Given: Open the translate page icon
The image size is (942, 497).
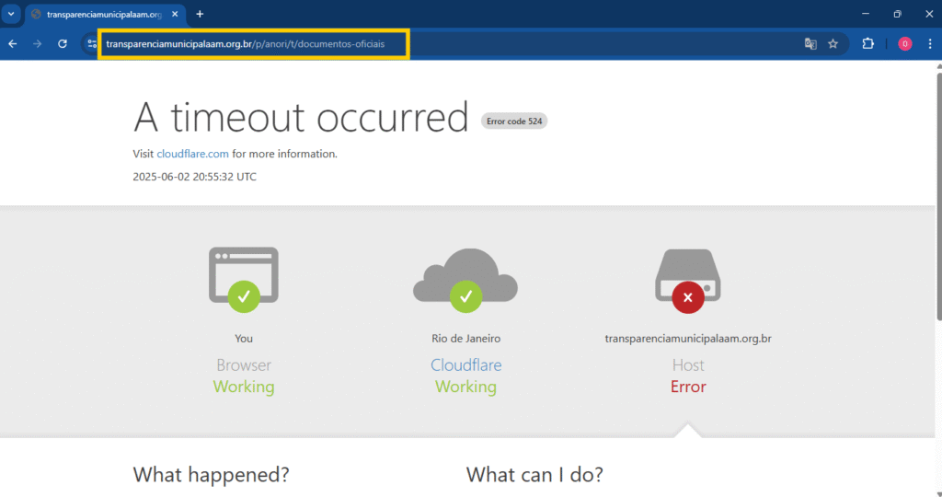Looking at the screenshot, I should [810, 44].
